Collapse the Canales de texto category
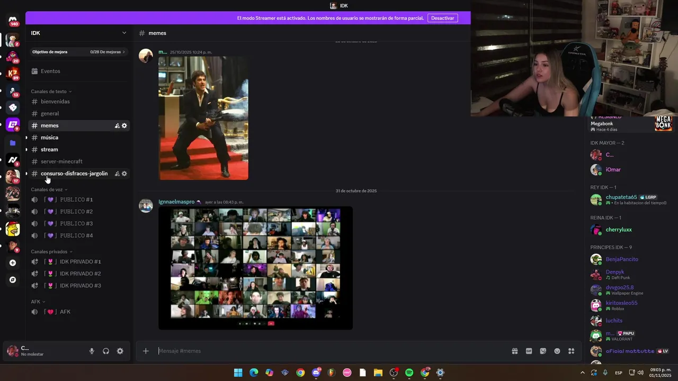 coord(51,92)
